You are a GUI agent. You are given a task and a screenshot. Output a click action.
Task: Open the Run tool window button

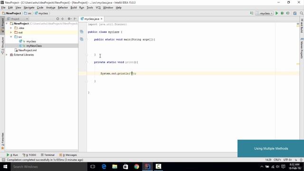click(x=12, y=155)
